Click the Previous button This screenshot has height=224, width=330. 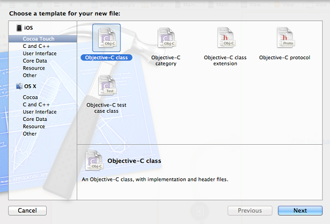click(250, 210)
